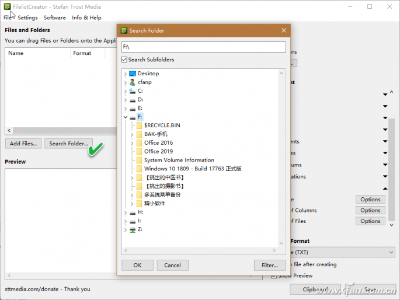This screenshot has height=300, width=400.
Task: Click the System Volume Information folder icon
Action: [x=139, y=160]
